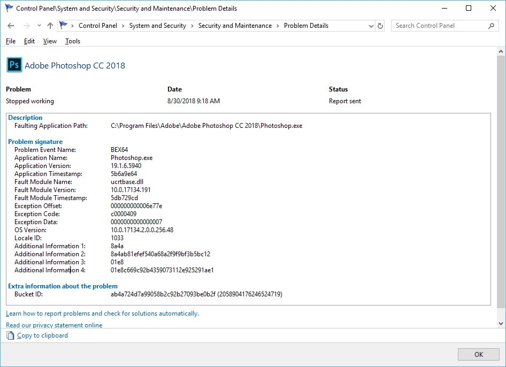Click the Report sent status
The image size is (506, 367).
[x=344, y=101]
